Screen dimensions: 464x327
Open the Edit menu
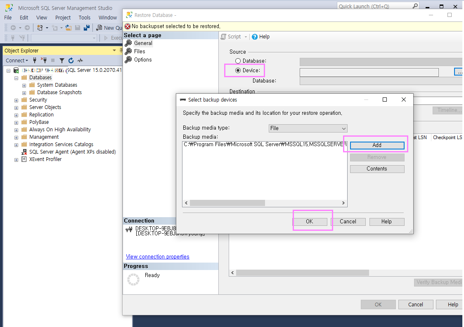[x=24, y=17]
